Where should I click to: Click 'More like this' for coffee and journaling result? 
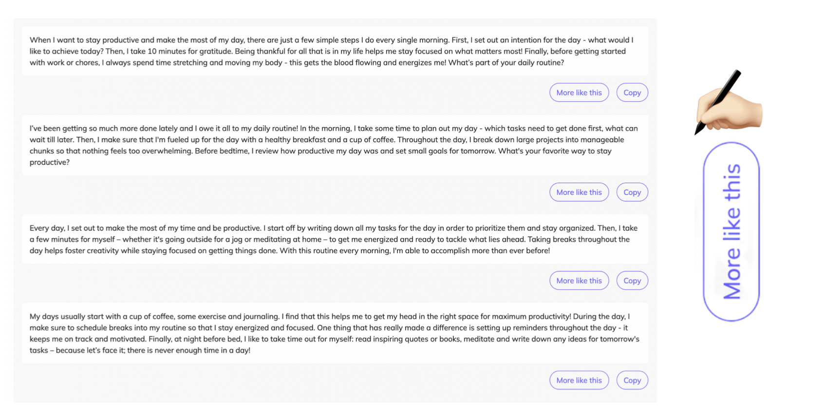tap(579, 380)
